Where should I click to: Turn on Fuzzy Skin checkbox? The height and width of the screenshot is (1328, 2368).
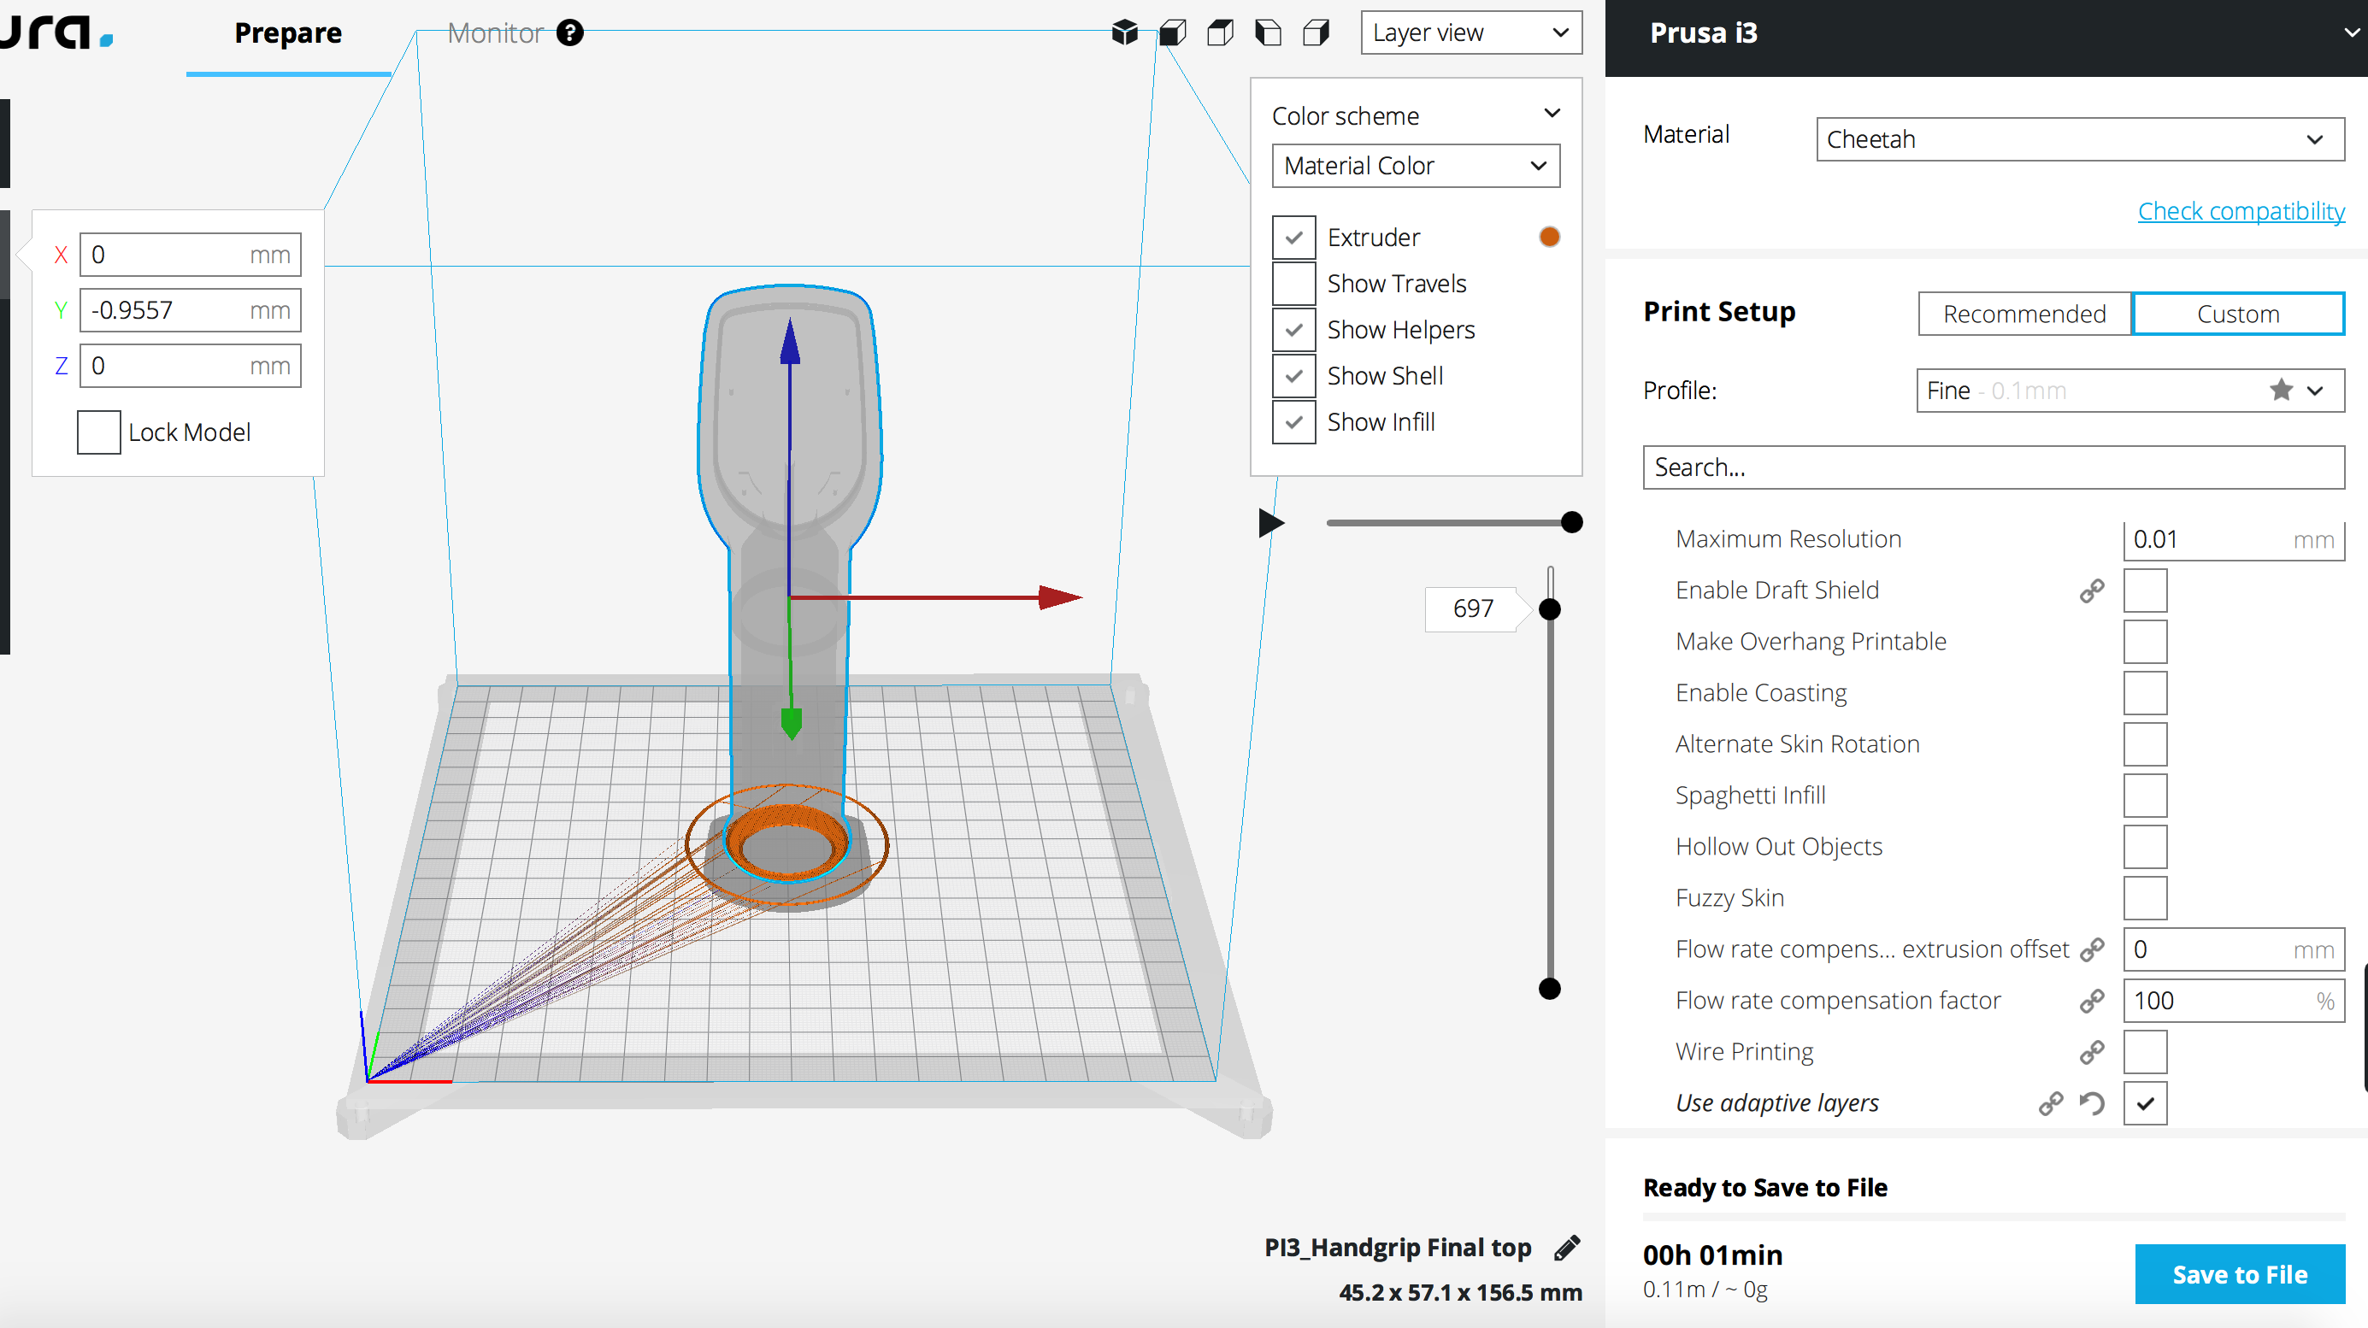[x=2145, y=898]
